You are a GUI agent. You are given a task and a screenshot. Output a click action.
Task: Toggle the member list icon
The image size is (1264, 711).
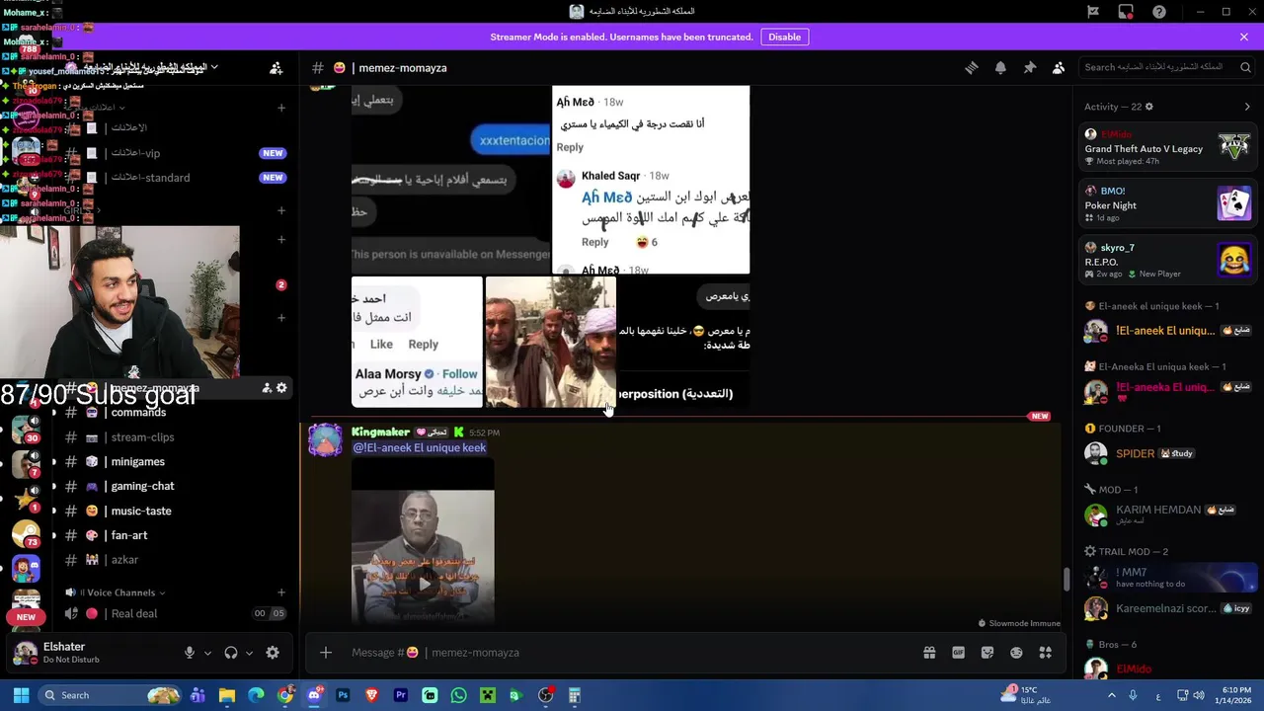(1059, 67)
